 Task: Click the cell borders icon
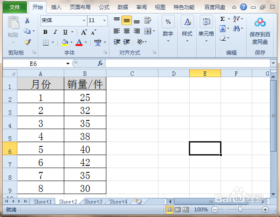click(46, 42)
